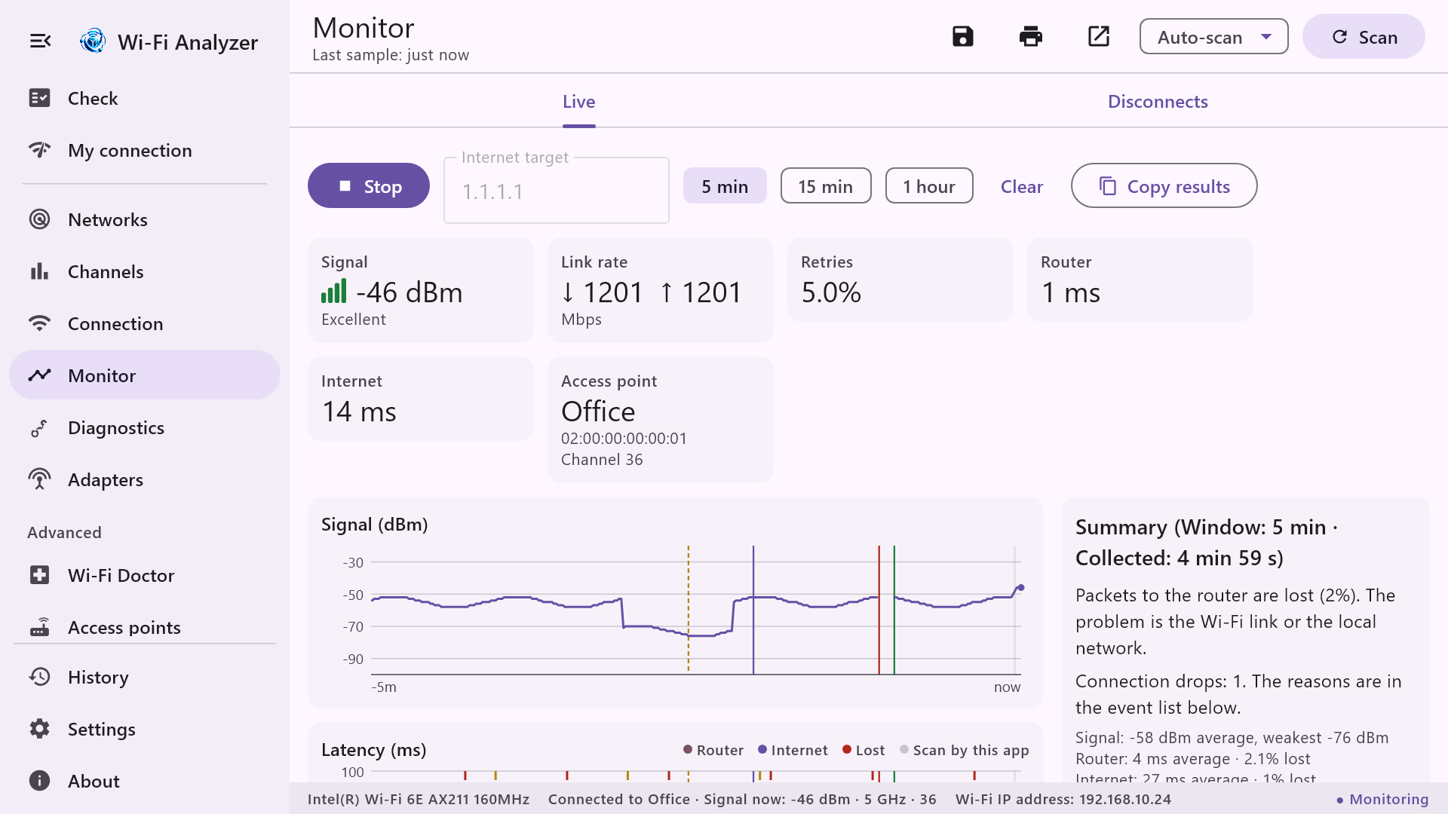
Task: Open the Connection page
Action: (x=145, y=323)
